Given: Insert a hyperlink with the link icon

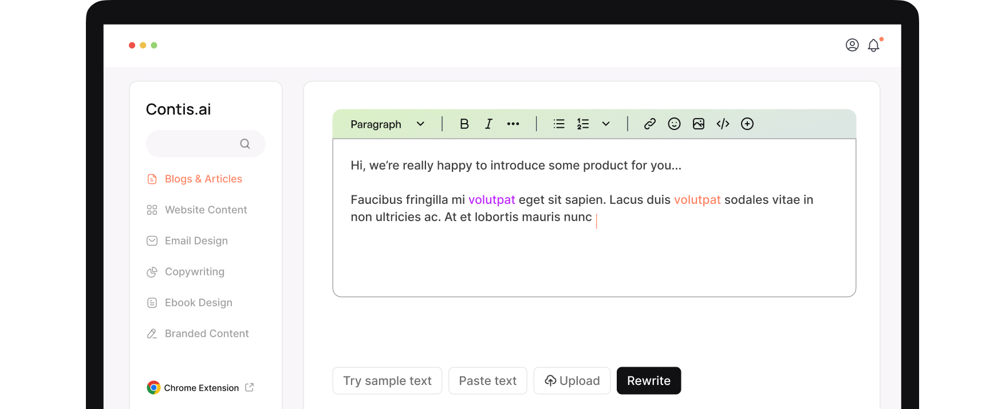Looking at the screenshot, I should click(650, 124).
